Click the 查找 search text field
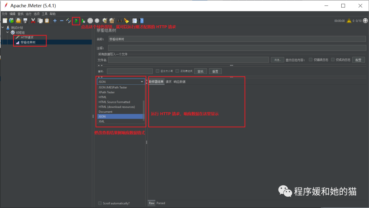The height and width of the screenshot is (208, 369). 130,71
